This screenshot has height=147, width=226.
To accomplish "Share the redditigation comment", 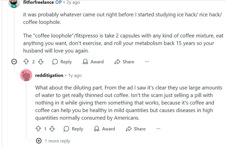I will coord(136,129).
